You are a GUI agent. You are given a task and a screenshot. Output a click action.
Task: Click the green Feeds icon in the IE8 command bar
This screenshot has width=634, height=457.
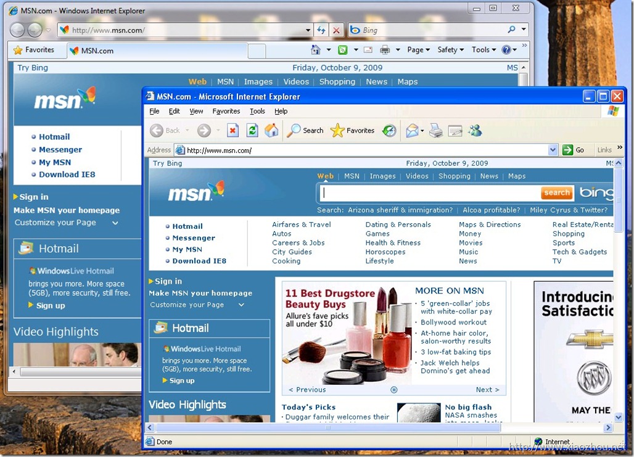[x=342, y=50]
